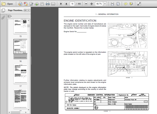Click the NOTE paragraph in italics
Image resolution: width=157 pixels, height=114 pixels.
[85, 89]
